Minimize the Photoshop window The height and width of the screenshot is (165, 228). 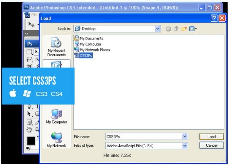point(202,8)
